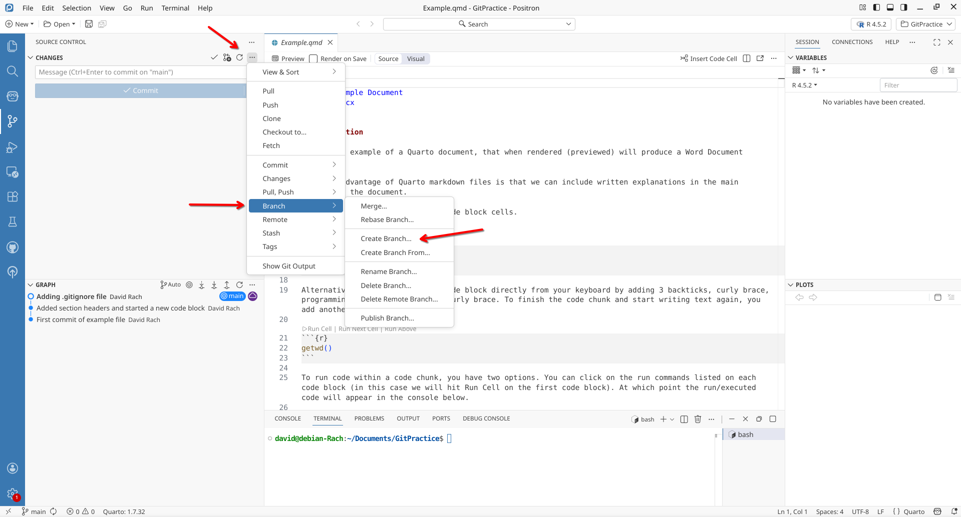Viewport: 961px width, 517px height.
Task: Switch editor to Source mode
Action: 388,58
